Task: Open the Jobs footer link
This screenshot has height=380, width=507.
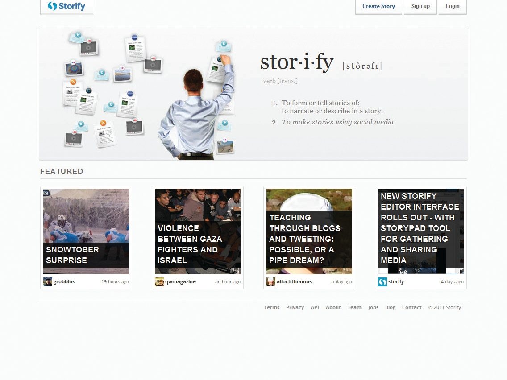Action: coord(373,307)
